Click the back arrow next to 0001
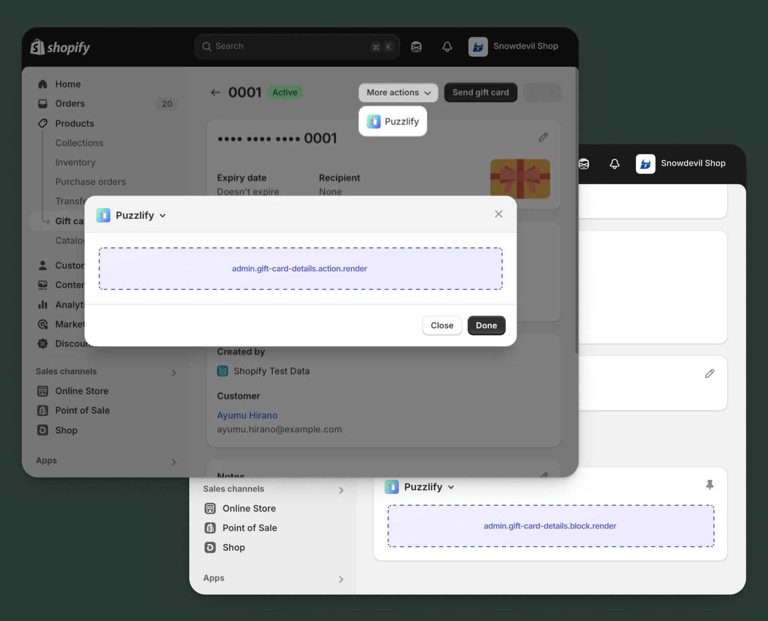The height and width of the screenshot is (621, 768). (x=216, y=93)
